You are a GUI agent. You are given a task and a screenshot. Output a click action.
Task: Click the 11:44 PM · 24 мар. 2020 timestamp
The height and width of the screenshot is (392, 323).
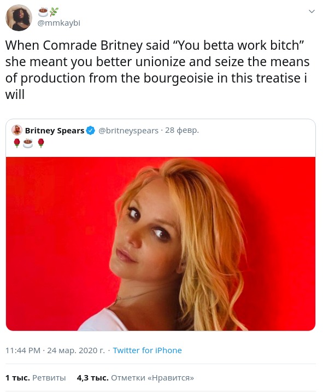point(55,350)
